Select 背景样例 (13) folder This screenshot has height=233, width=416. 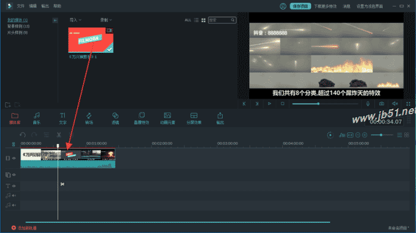(x=18, y=26)
